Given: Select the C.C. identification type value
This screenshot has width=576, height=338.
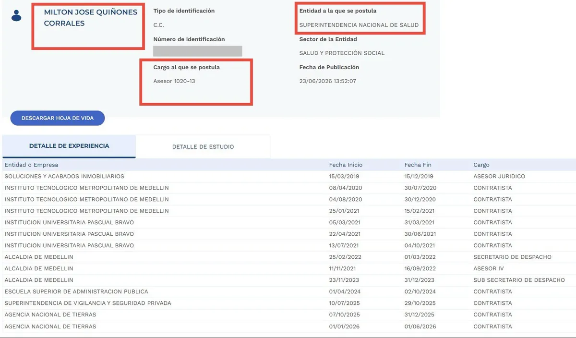Looking at the screenshot, I should 158,25.
